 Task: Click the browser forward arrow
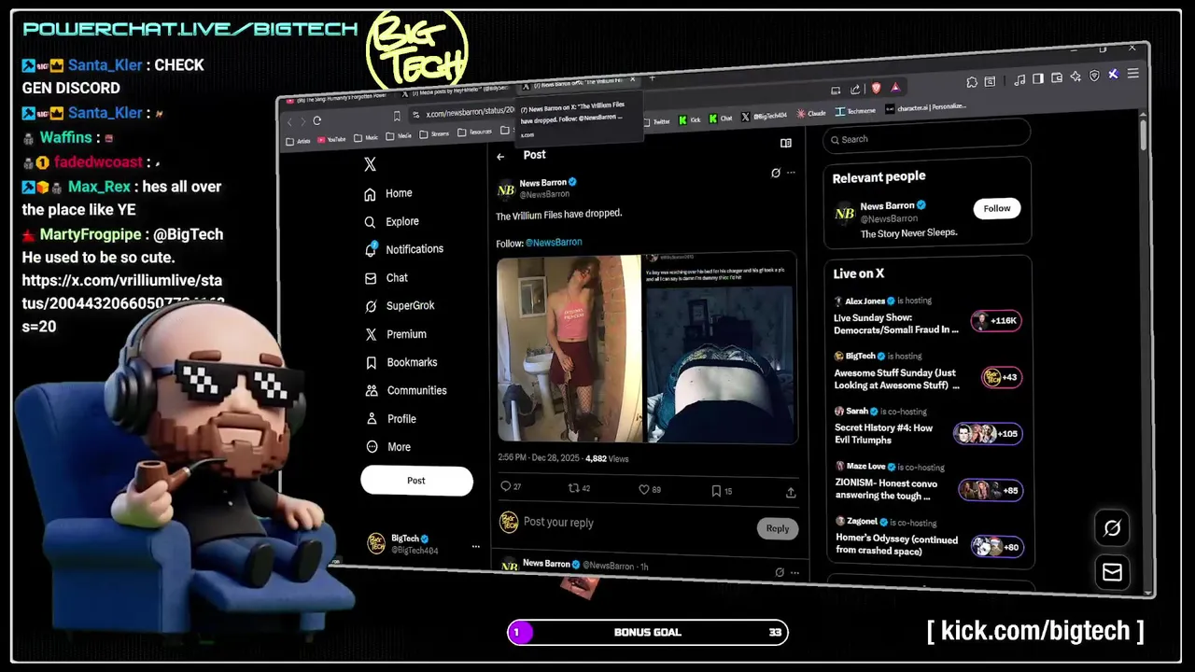302,121
